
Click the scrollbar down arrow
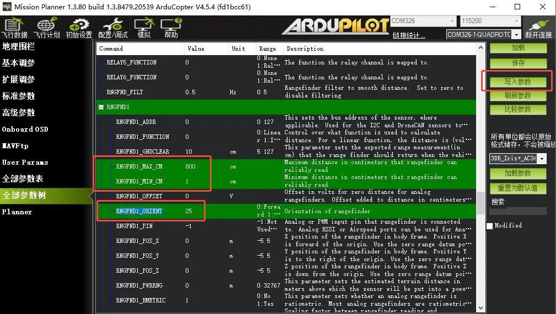click(481, 308)
